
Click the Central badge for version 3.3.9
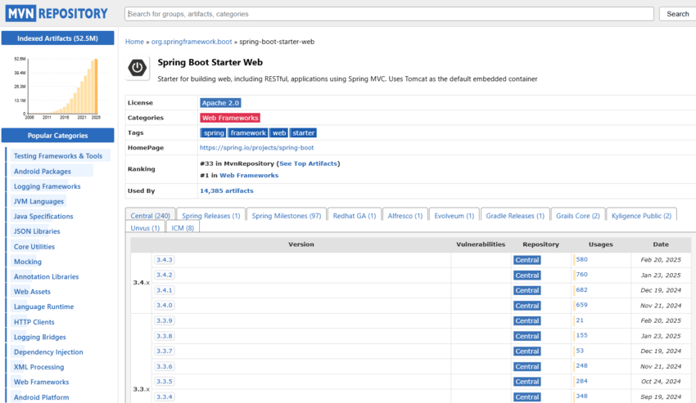(x=527, y=321)
